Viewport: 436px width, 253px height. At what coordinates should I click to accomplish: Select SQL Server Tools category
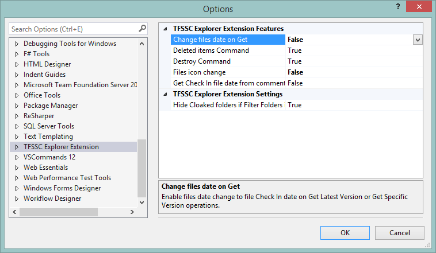(x=49, y=126)
